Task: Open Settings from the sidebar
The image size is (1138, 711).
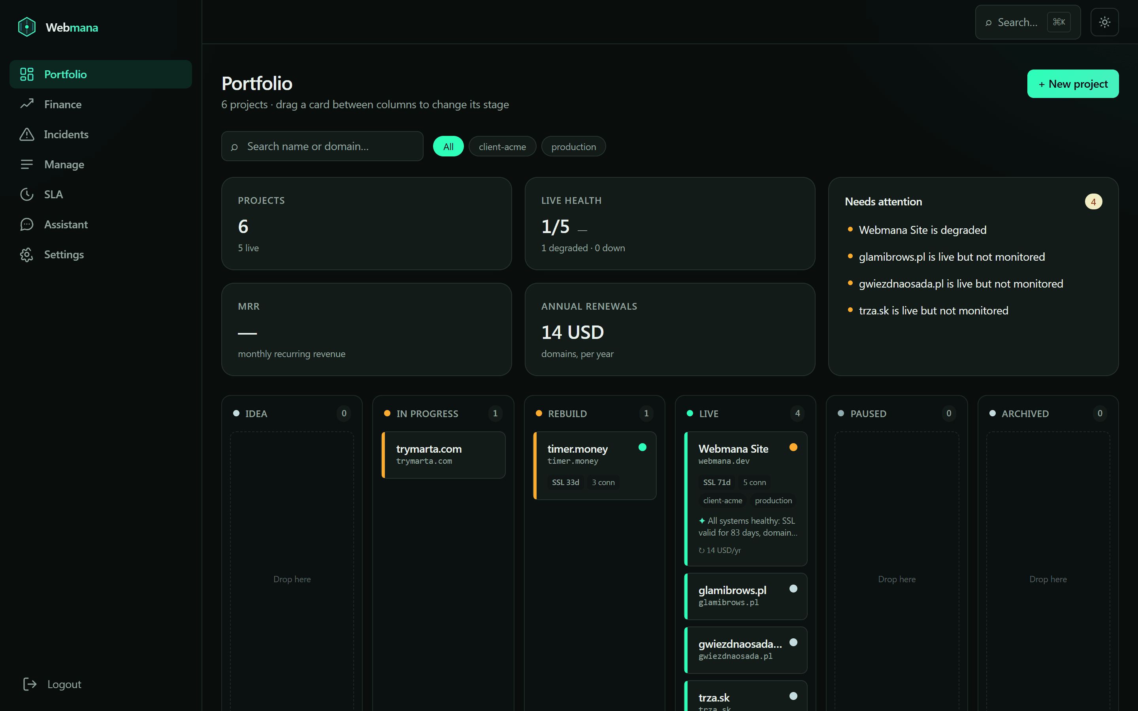Action: coord(101,254)
